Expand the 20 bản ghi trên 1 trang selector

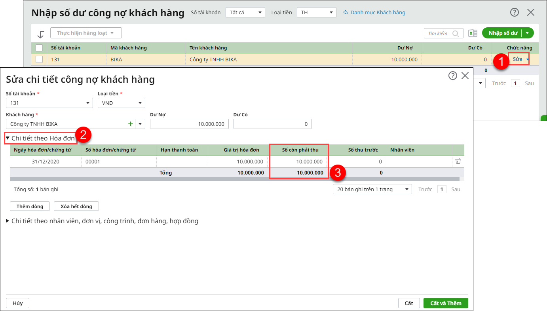click(372, 189)
